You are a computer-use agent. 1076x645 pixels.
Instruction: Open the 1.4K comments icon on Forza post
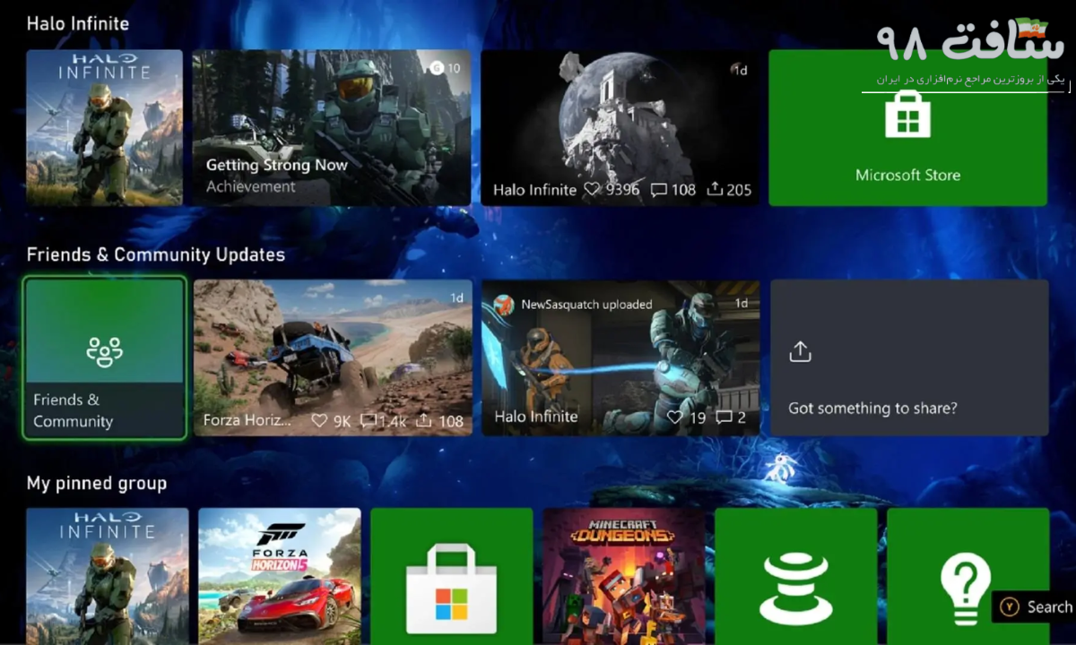pyautogui.click(x=368, y=420)
